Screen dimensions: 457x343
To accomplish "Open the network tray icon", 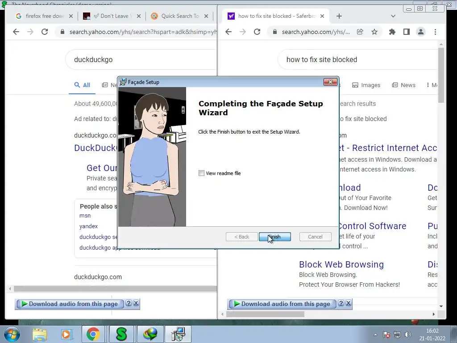I will tap(397, 335).
